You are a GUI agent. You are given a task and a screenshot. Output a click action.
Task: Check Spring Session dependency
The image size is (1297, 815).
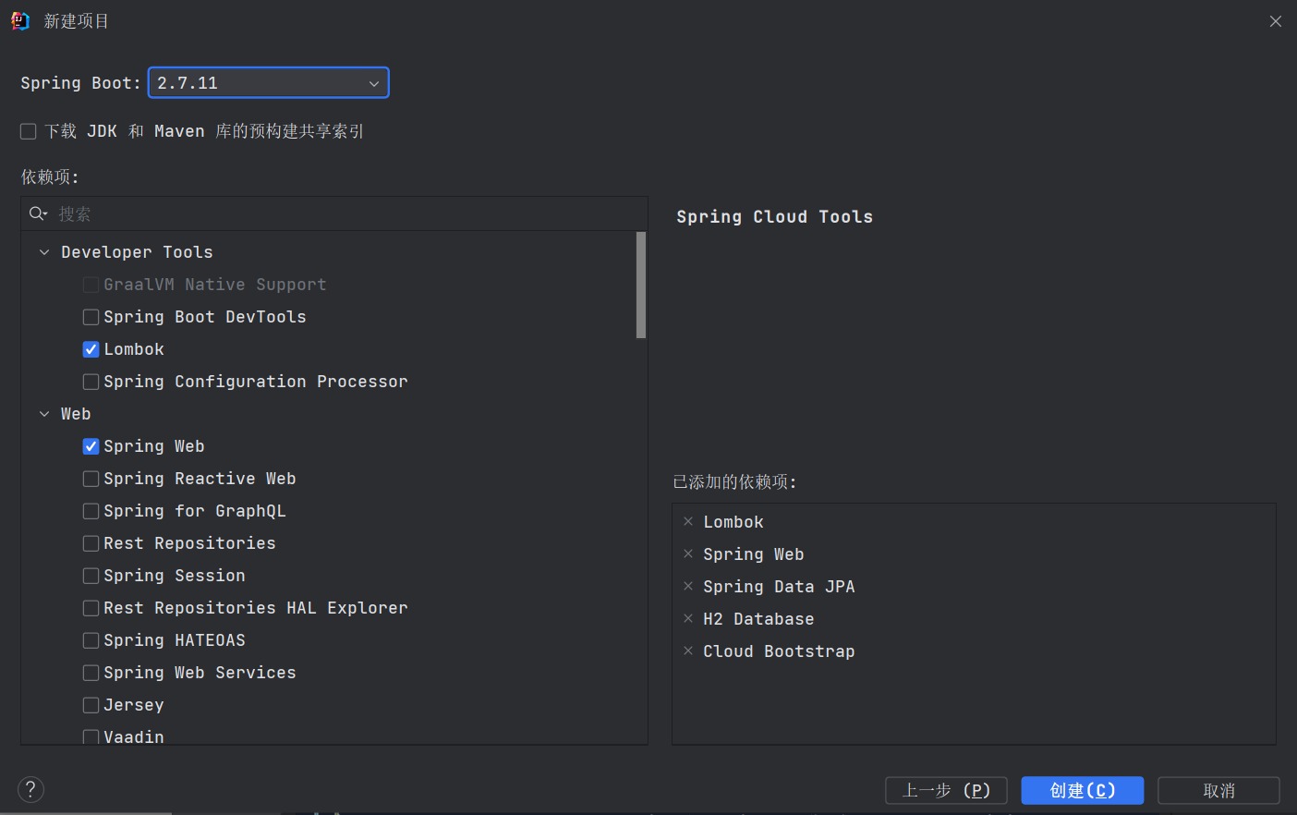click(91, 576)
